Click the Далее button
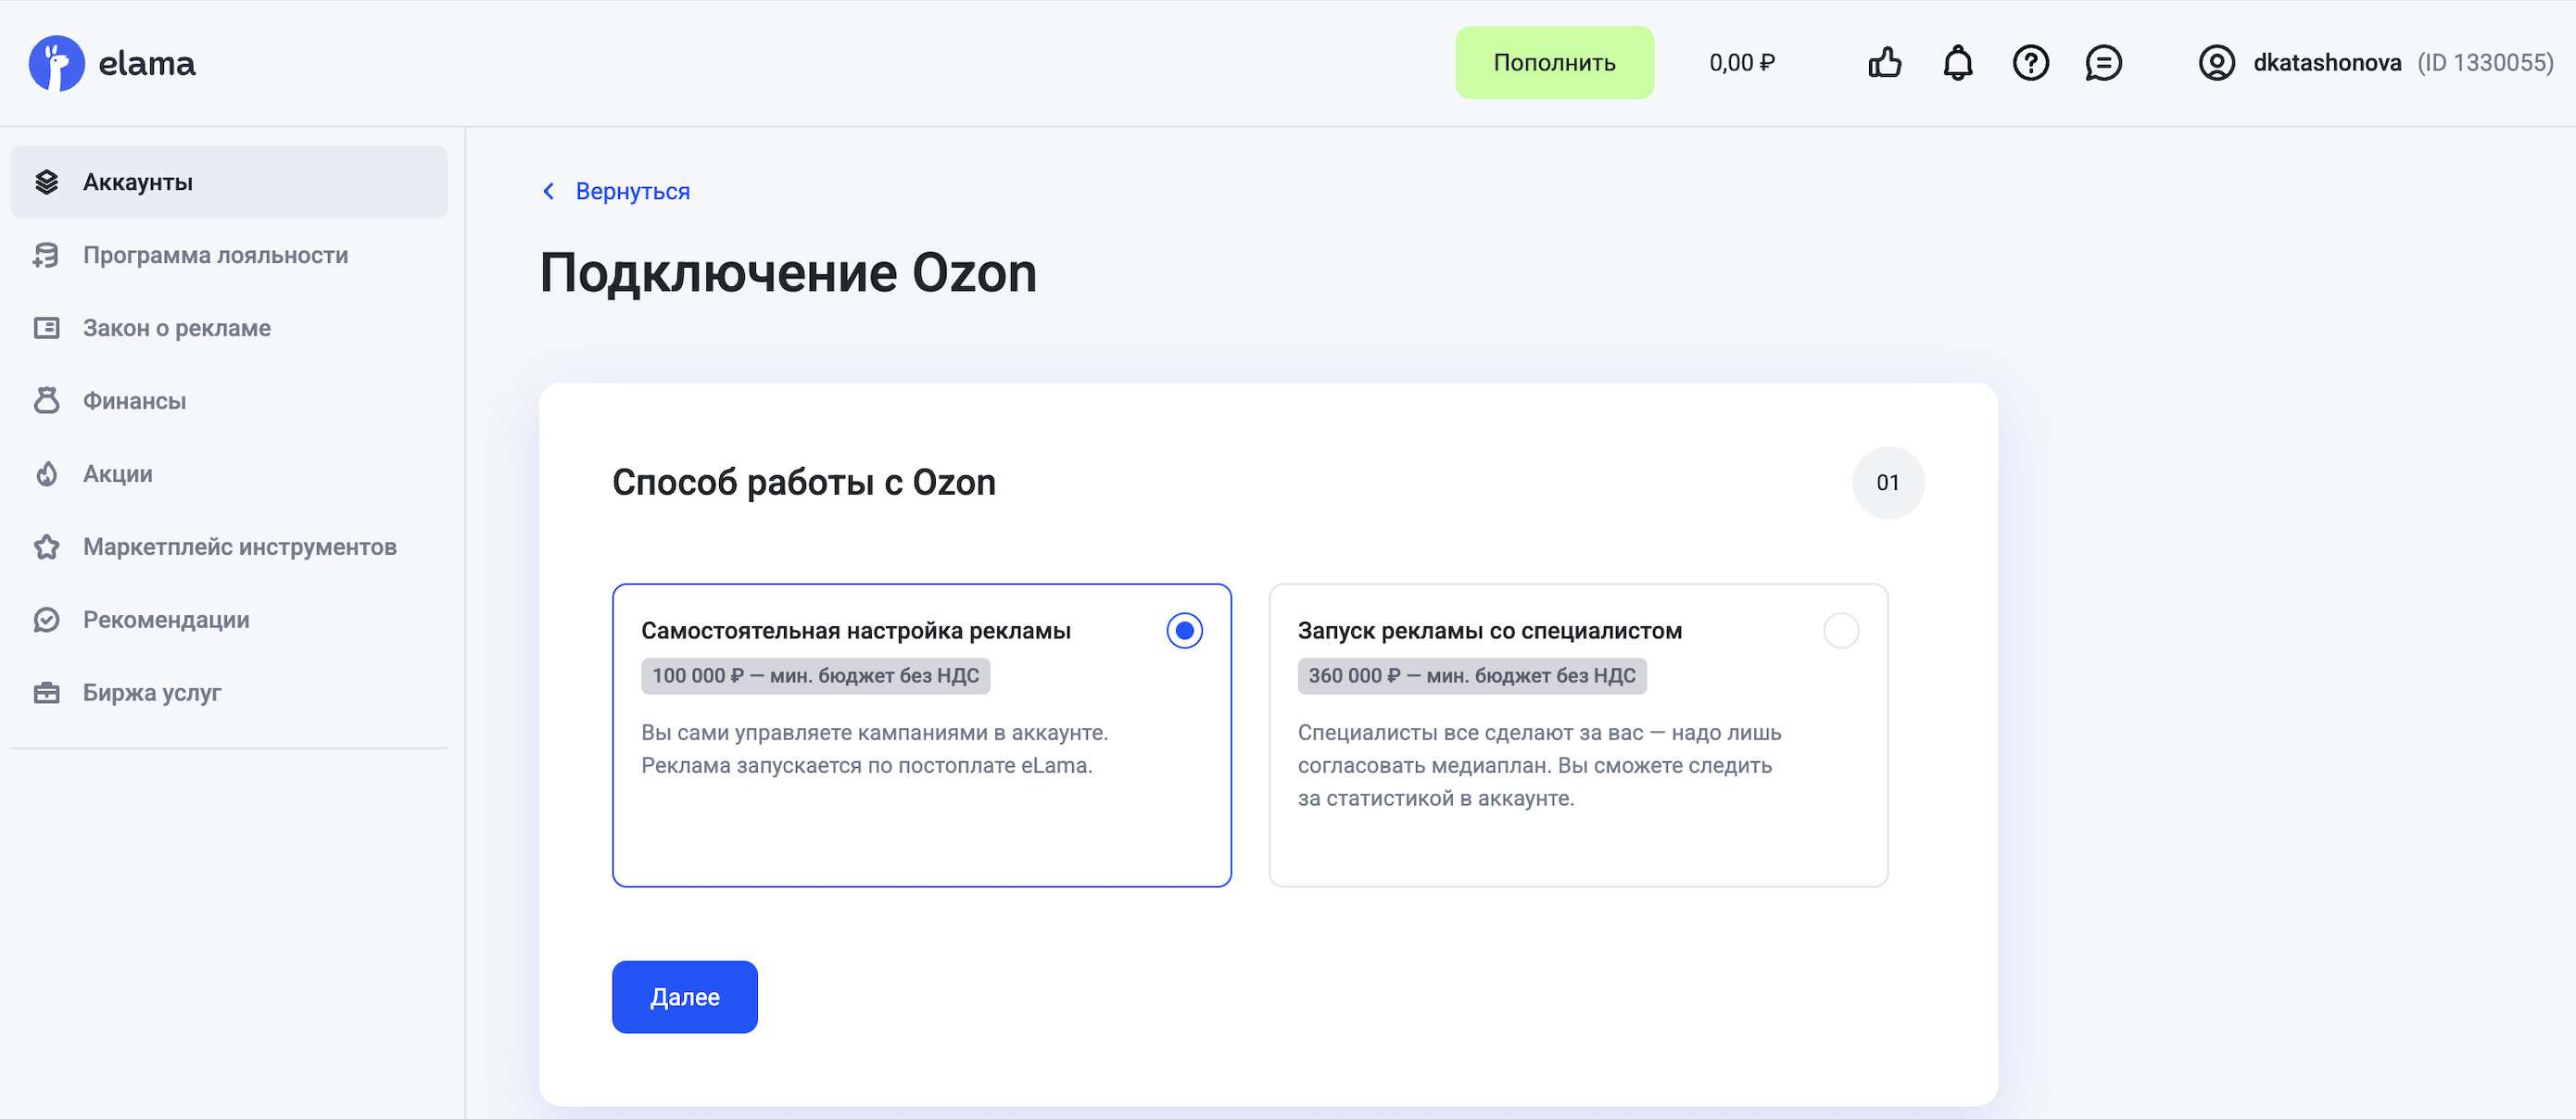 tap(684, 997)
